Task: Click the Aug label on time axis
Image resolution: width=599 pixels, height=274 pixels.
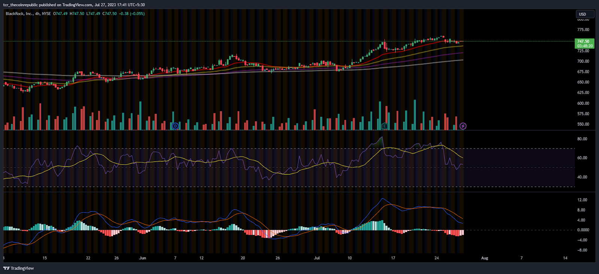Action: 484,258
